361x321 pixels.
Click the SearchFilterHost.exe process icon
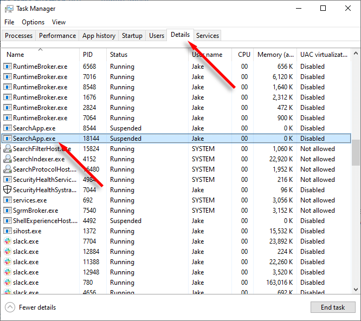[x=8, y=148]
